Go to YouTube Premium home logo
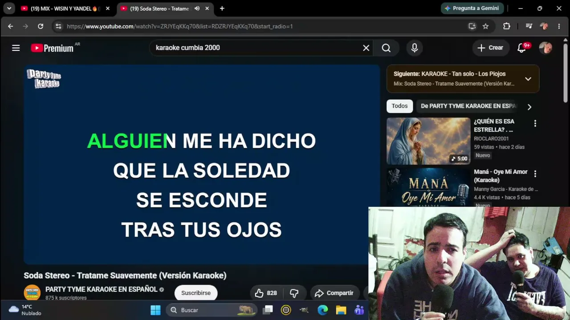 [x=52, y=48]
